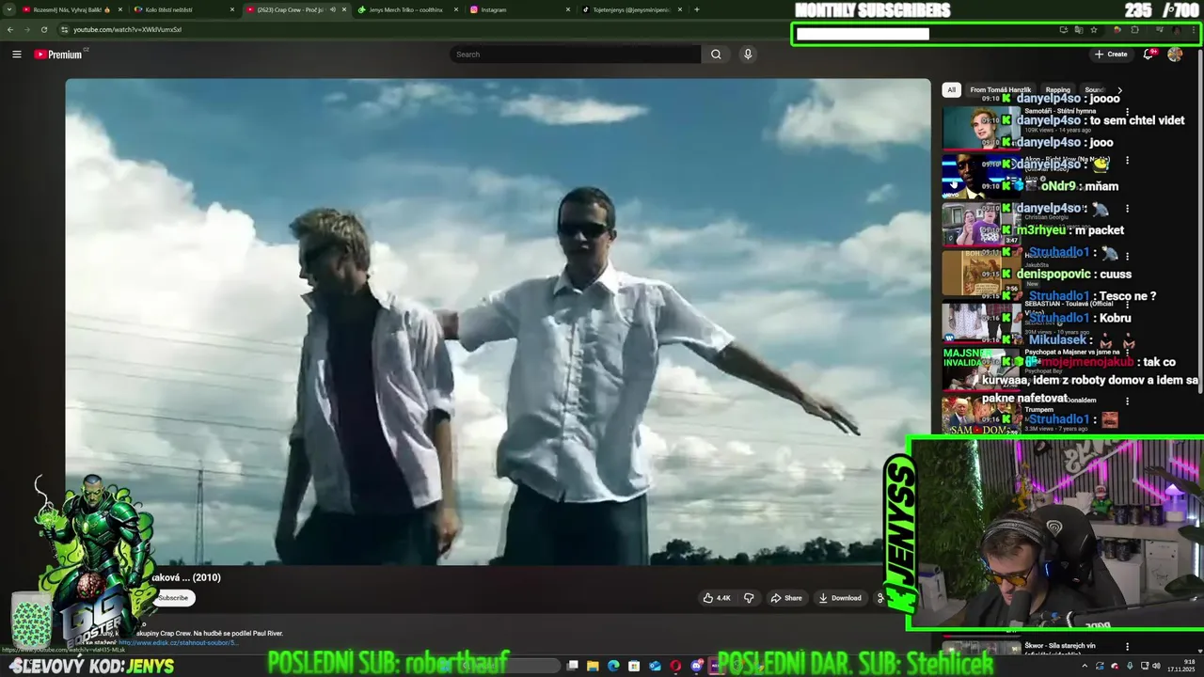Open options for Christian Georgiu video
The image size is (1204, 677).
point(1127,209)
